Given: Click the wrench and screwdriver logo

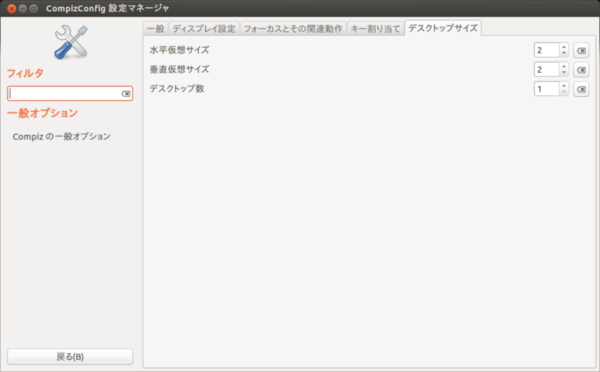Looking at the screenshot, I should coord(70,41).
